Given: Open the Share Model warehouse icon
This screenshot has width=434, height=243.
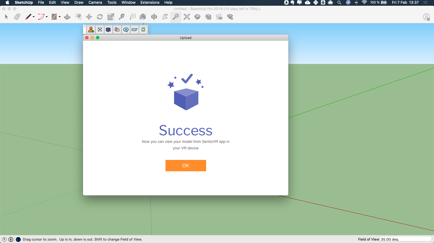Looking at the screenshot, I should click(208, 17).
